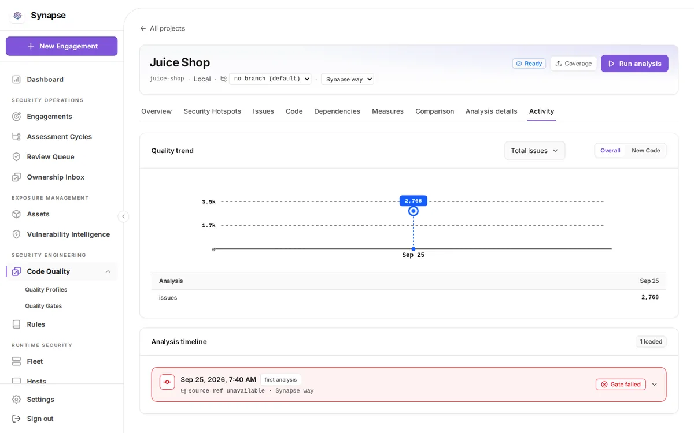The height and width of the screenshot is (433, 694).
Task: Click the Vulnerability Intelligence shield icon
Action: click(16, 234)
